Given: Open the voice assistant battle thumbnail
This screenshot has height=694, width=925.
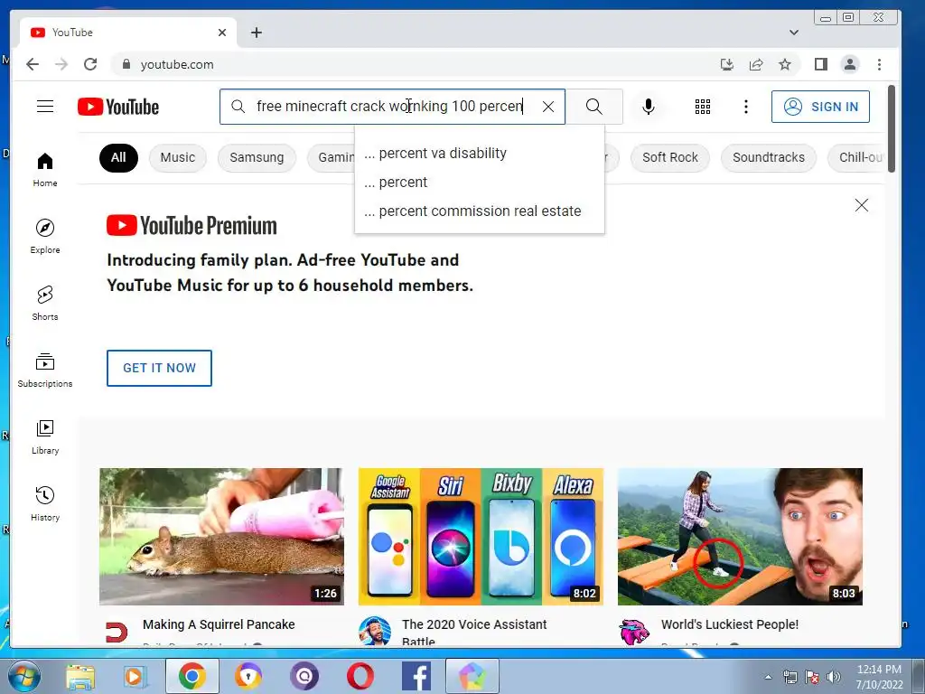Looking at the screenshot, I should (x=481, y=537).
